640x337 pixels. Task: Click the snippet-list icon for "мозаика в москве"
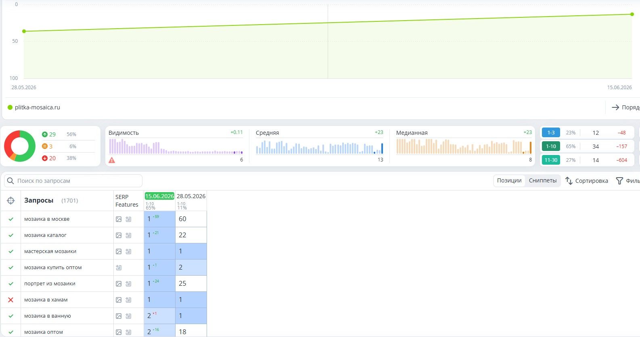pyautogui.click(x=128, y=219)
